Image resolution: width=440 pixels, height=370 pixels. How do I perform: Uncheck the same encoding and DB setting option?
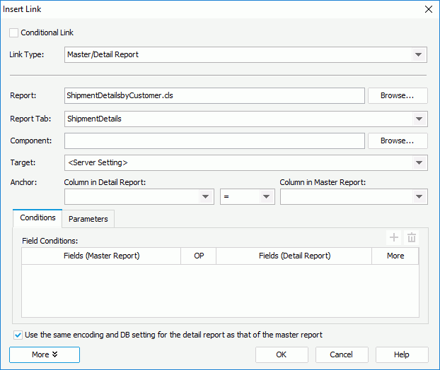click(x=18, y=335)
